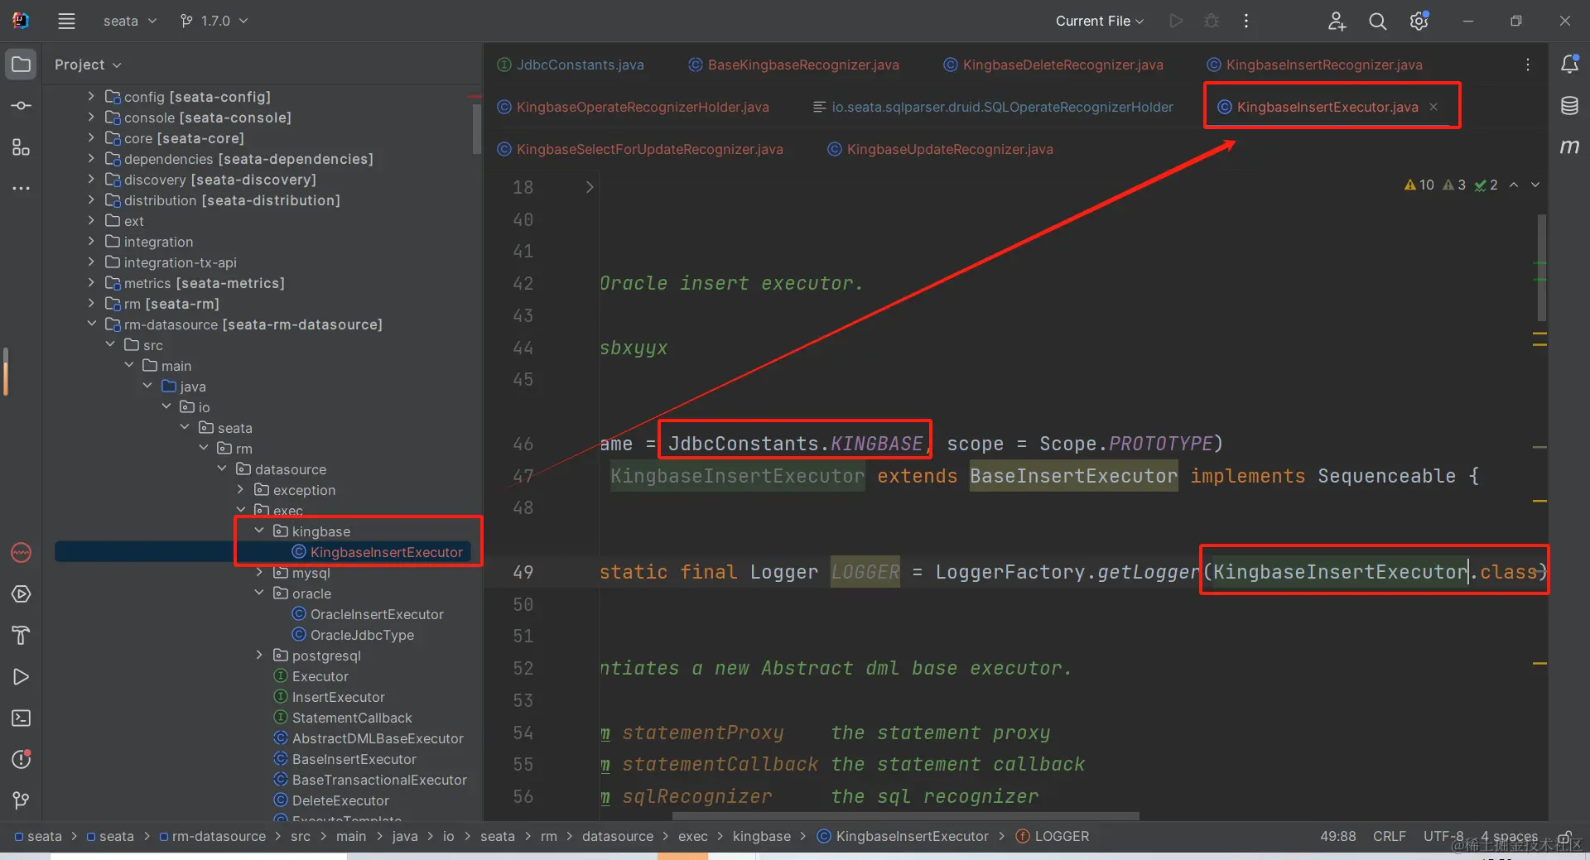Switch to KingbaseDeleteRecognizer.java tab
Image resolution: width=1590 pixels, height=860 pixels.
pyautogui.click(x=1053, y=65)
